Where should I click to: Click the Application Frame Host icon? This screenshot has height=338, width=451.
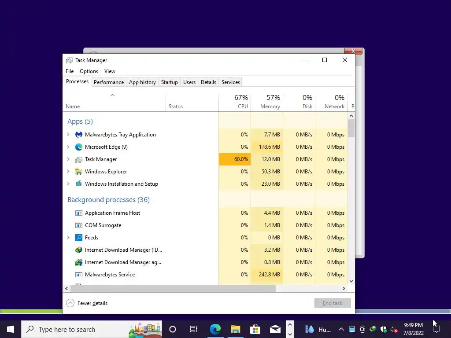pos(78,213)
